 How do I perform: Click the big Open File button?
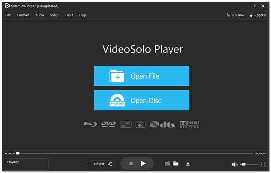point(142,76)
